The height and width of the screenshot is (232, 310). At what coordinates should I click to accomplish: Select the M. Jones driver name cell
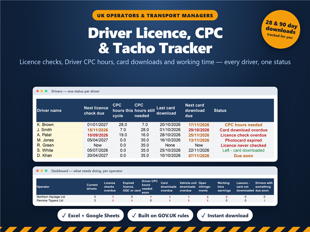click(60, 140)
